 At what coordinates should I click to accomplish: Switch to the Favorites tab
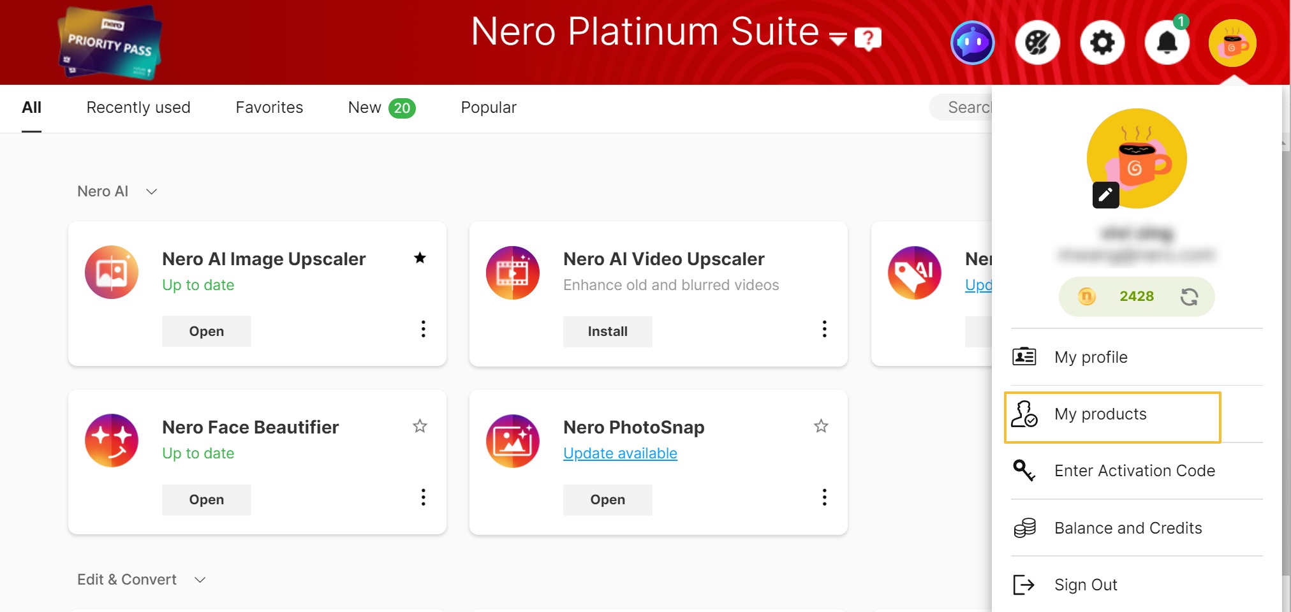point(269,108)
